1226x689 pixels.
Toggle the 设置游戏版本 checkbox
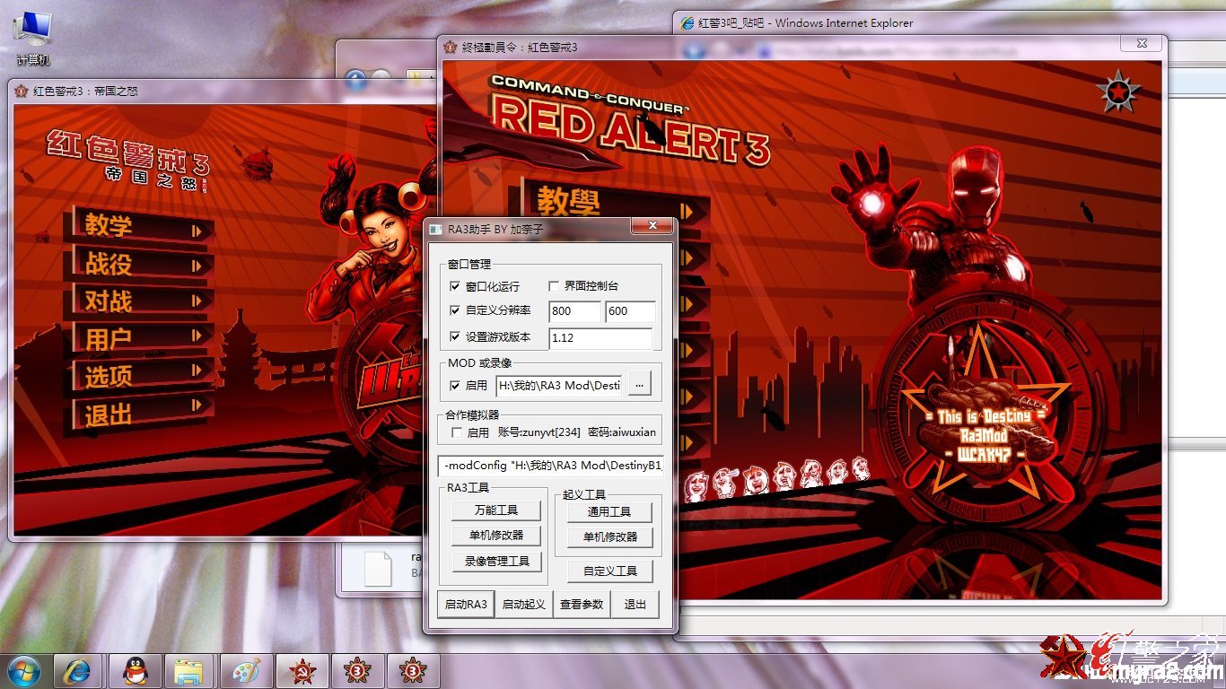(455, 337)
